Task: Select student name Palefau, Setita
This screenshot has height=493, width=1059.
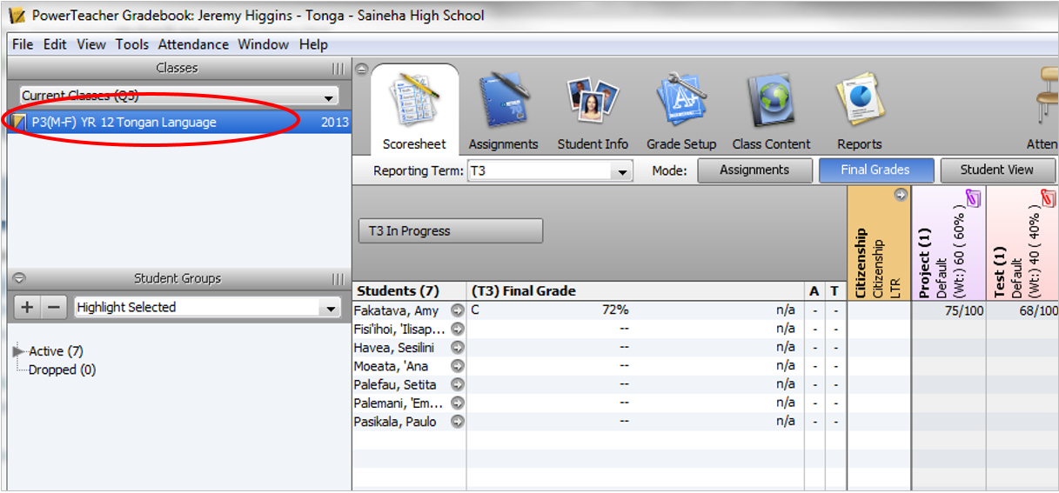Action: 395,384
